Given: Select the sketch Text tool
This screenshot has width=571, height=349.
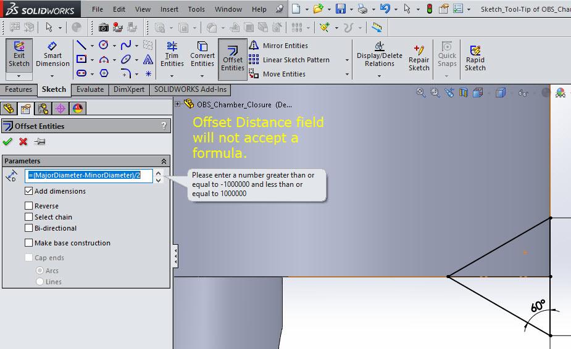Looking at the screenshot, I should pyautogui.click(x=148, y=59).
